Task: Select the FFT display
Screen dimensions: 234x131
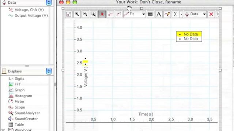Action: (x=18, y=84)
